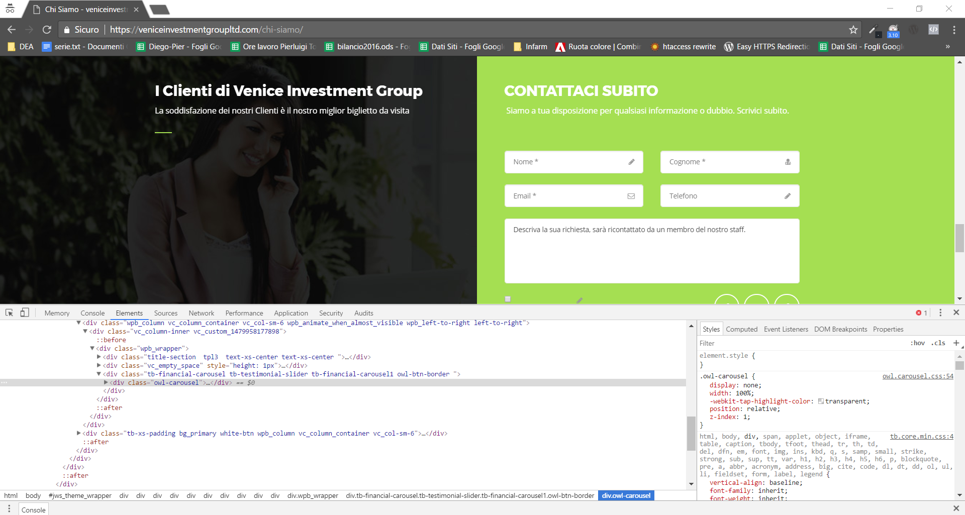Reload the Chi Siamo page
The height and width of the screenshot is (515, 965).
coord(47,30)
